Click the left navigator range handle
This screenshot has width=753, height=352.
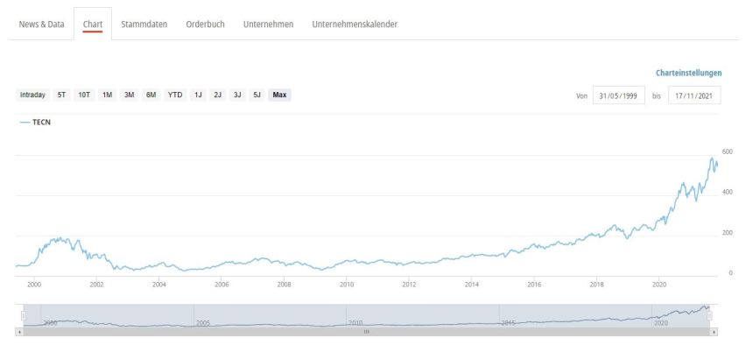pos(24,315)
